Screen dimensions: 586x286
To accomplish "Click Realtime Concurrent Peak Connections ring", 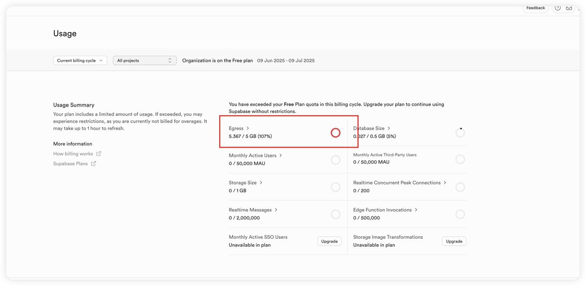I will (460, 187).
